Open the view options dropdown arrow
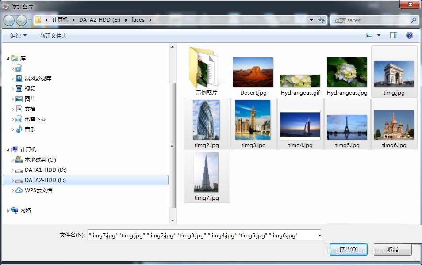Image resolution: width=422 pixels, height=265 pixels. 379,35
